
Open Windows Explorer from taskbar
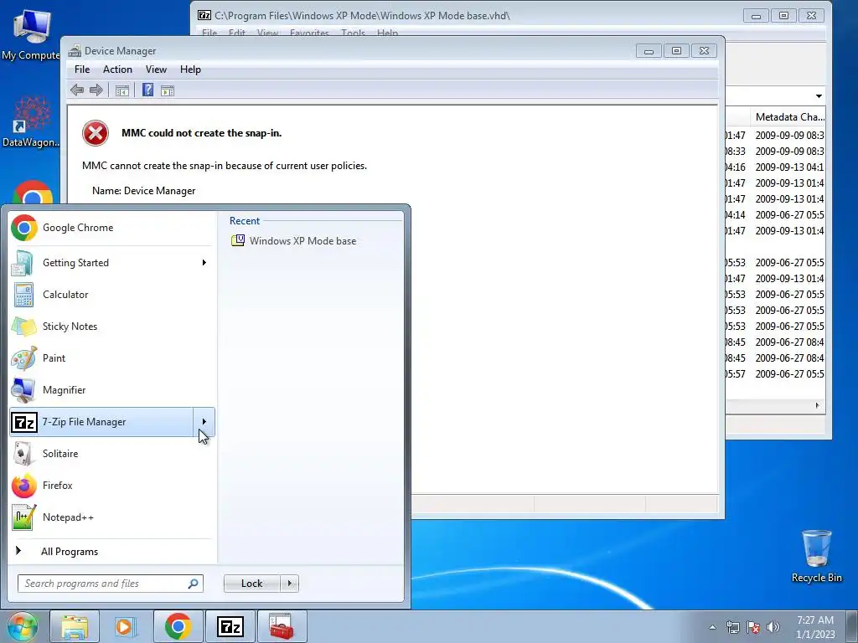click(75, 626)
